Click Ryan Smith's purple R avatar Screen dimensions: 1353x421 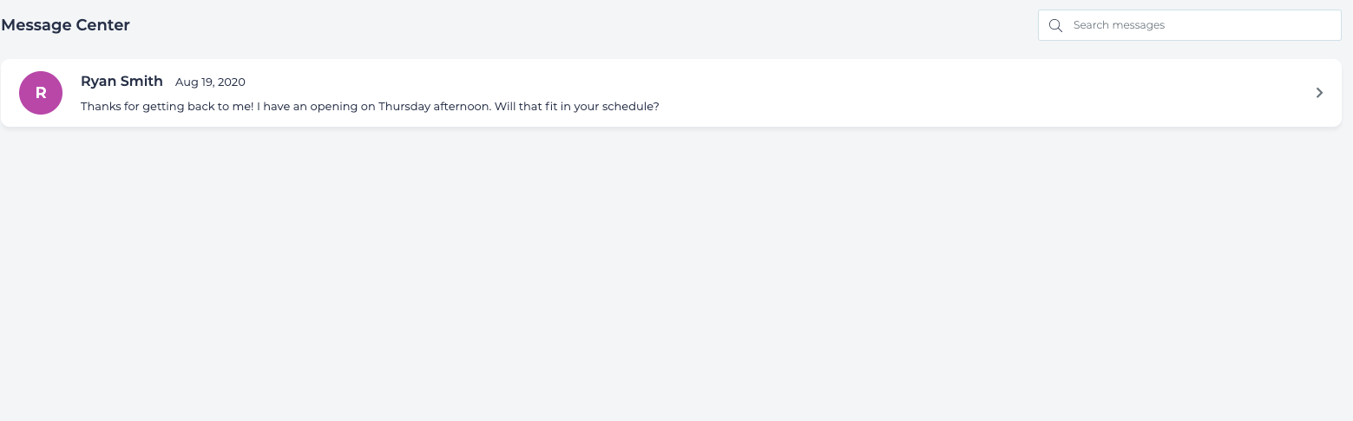pos(41,93)
